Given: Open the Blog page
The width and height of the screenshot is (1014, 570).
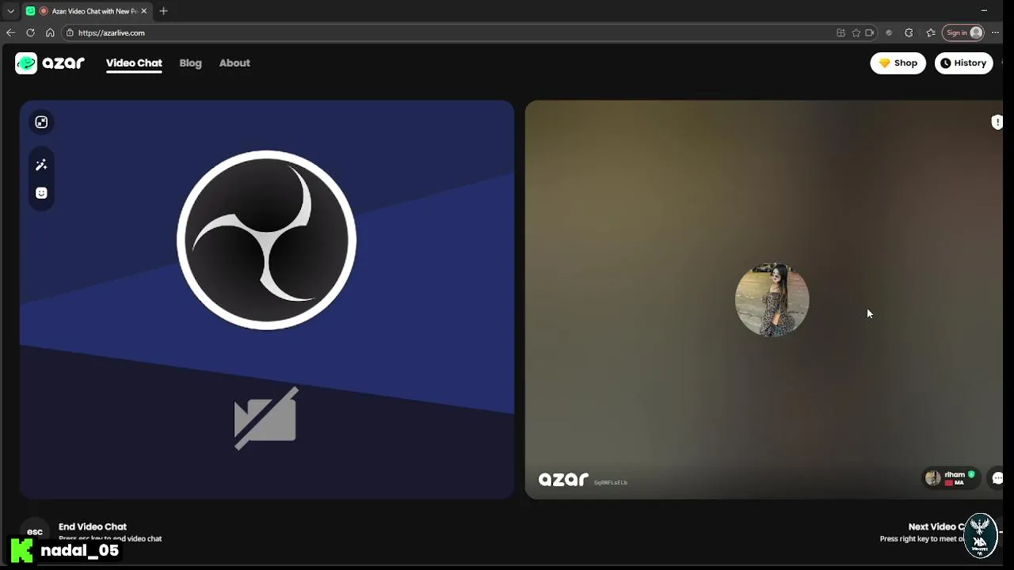Looking at the screenshot, I should click(x=190, y=63).
